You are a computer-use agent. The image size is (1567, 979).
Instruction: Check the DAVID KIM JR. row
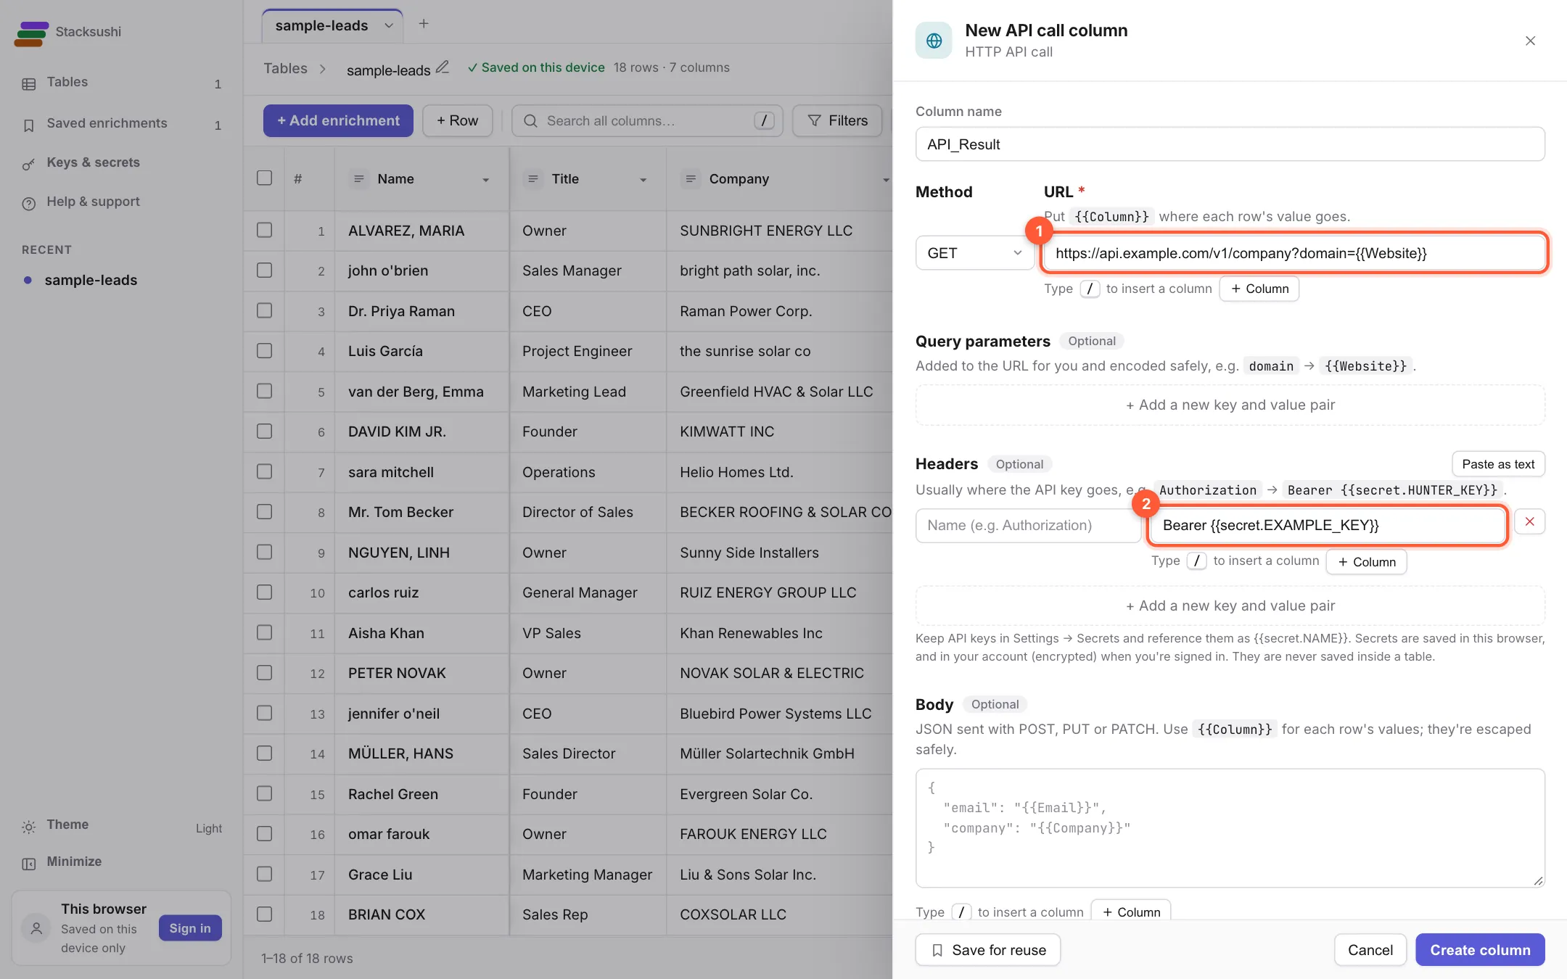[x=264, y=431]
